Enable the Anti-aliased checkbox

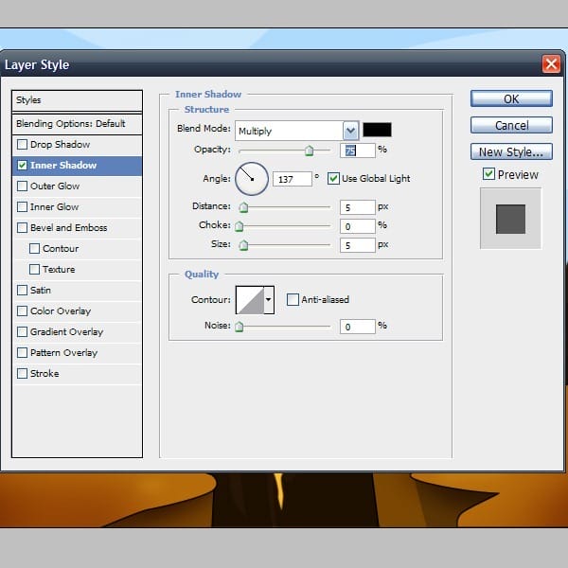[x=293, y=299]
